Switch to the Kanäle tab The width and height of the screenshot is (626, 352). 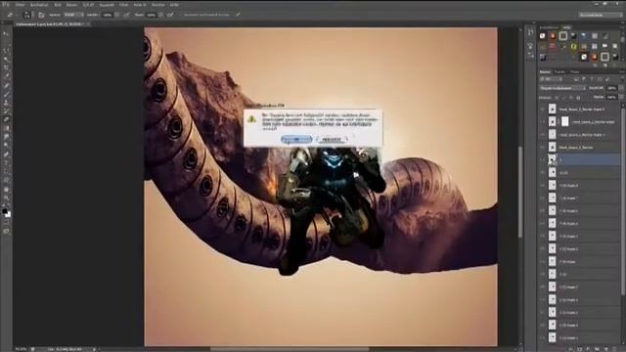(x=560, y=71)
